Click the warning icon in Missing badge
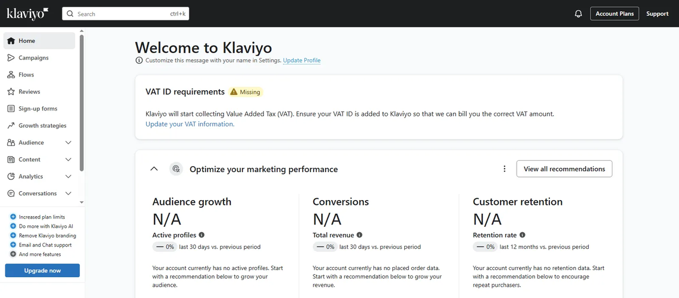The image size is (679, 298). (234, 91)
